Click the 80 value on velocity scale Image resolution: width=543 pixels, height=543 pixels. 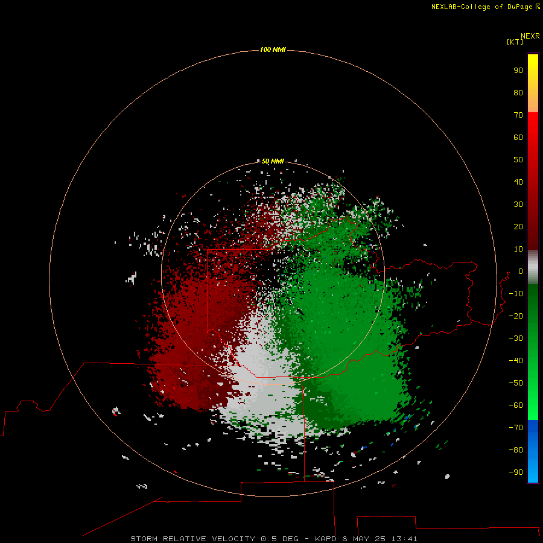tap(518, 93)
